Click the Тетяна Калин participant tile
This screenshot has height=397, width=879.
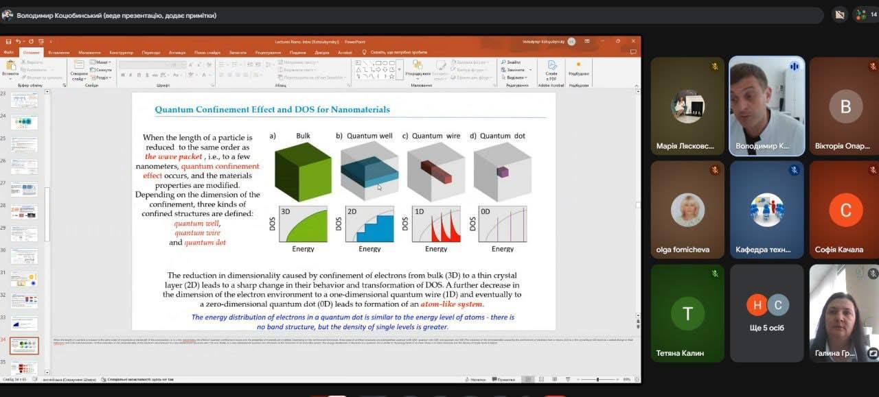[687, 313]
